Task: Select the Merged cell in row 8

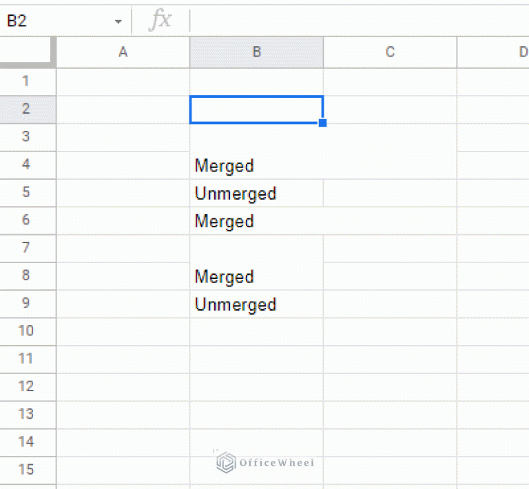Action: pyautogui.click(x=257, y=262)
